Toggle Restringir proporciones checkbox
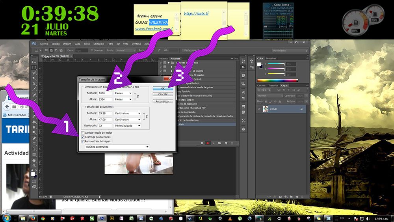The image size is (394, 222). click(83, 137)
